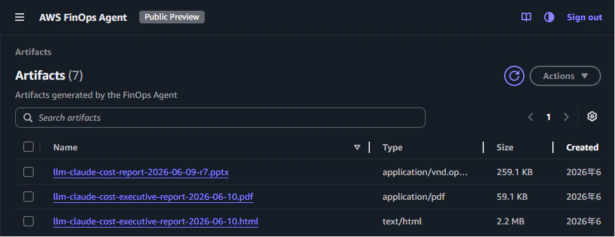Viewport: 615px width, 237px height.
Task: Refresh the artifacts list
Action: (514, 76)
